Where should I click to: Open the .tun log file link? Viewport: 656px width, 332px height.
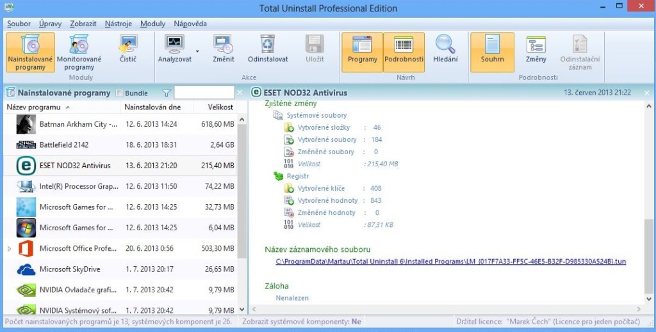[451, 262]
